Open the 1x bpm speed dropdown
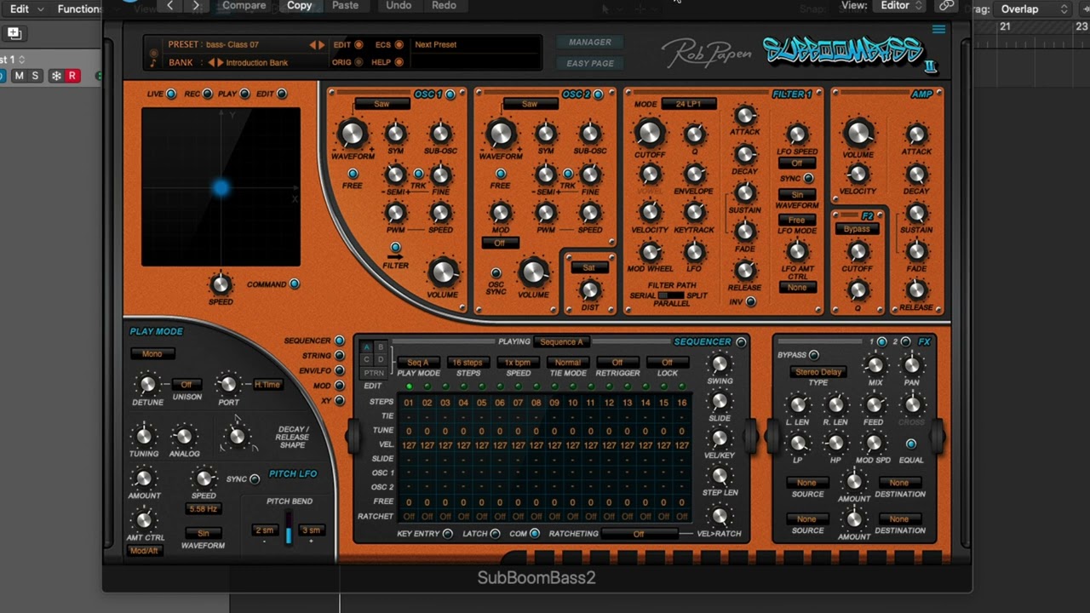 [518, 363]
